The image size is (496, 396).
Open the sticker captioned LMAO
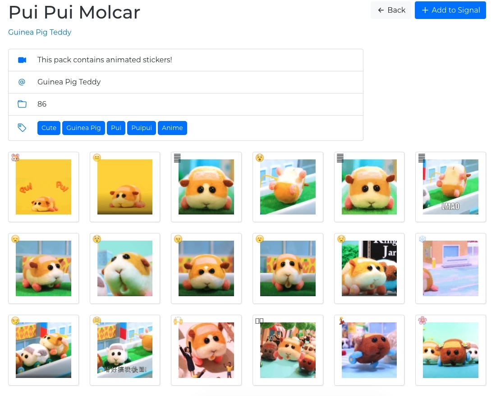click(450, 187)
